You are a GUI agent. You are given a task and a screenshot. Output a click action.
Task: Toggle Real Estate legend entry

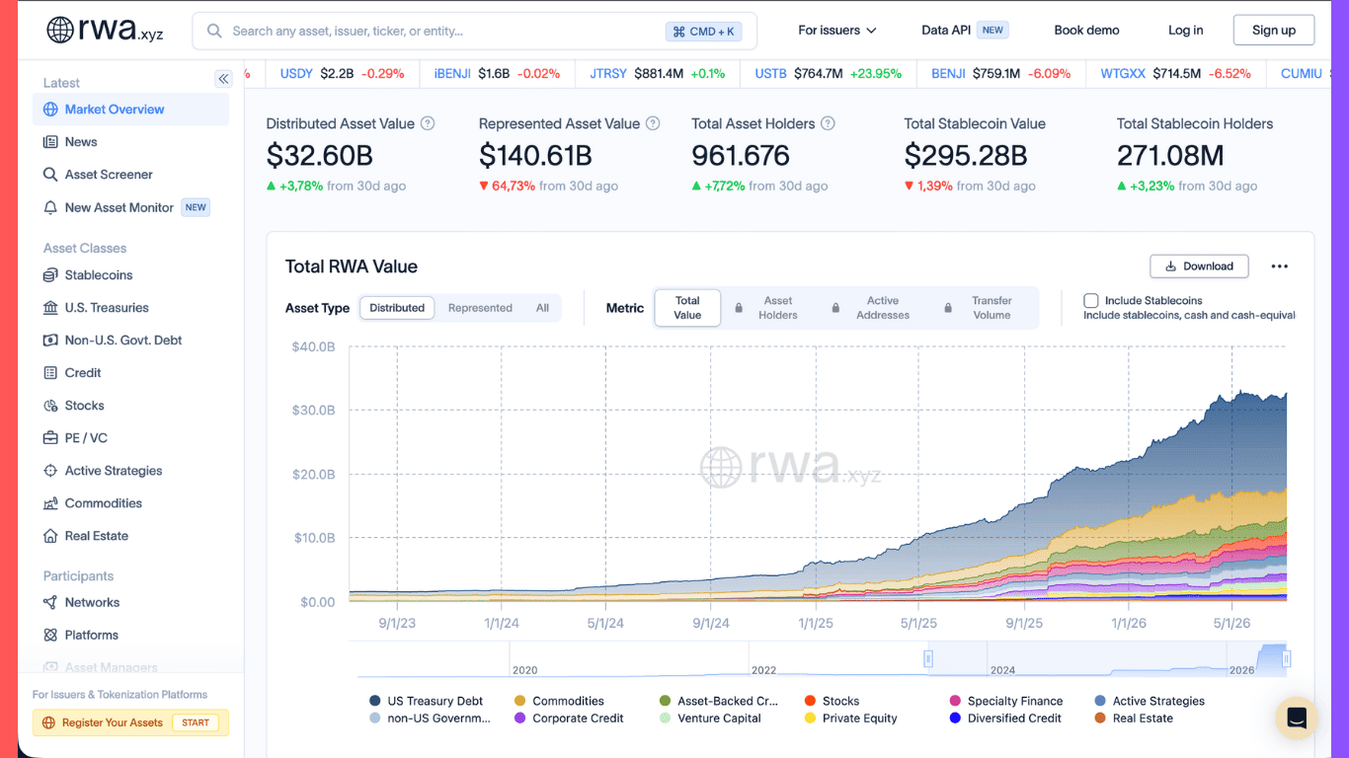[1134, 719]
